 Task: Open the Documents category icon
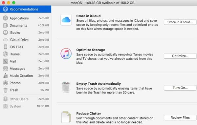(x=5, y=25)
